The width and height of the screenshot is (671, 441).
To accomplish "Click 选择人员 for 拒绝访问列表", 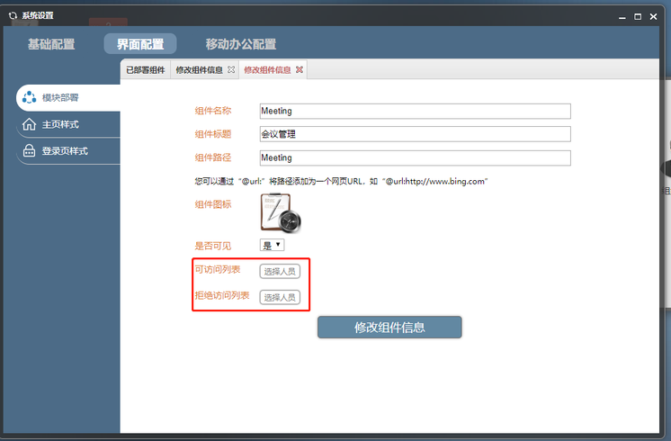I will pos(280,297).
